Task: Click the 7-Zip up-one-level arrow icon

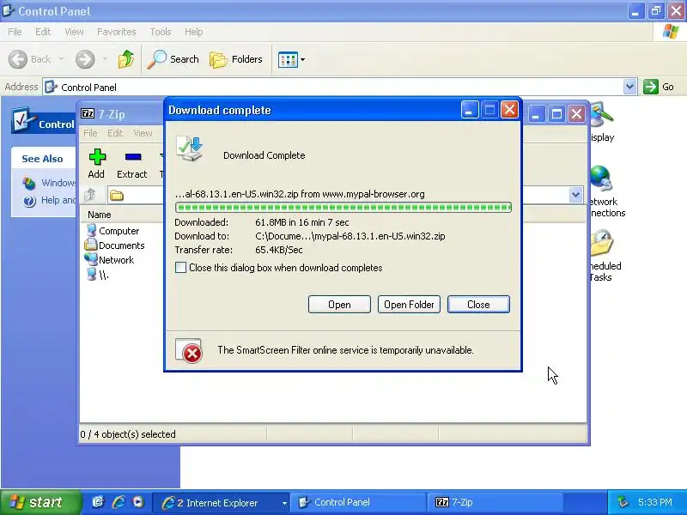Action: [90, 195]
